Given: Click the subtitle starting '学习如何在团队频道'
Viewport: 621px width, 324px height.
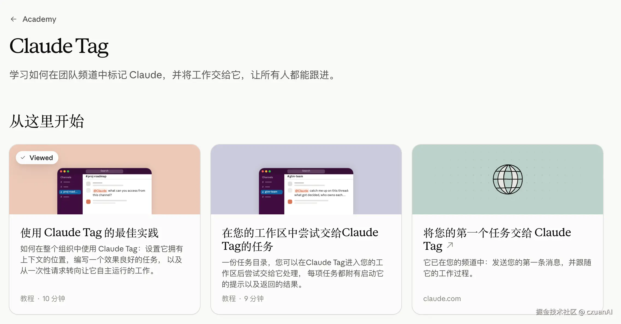Looking at the screenshot, I should (173, 75).
